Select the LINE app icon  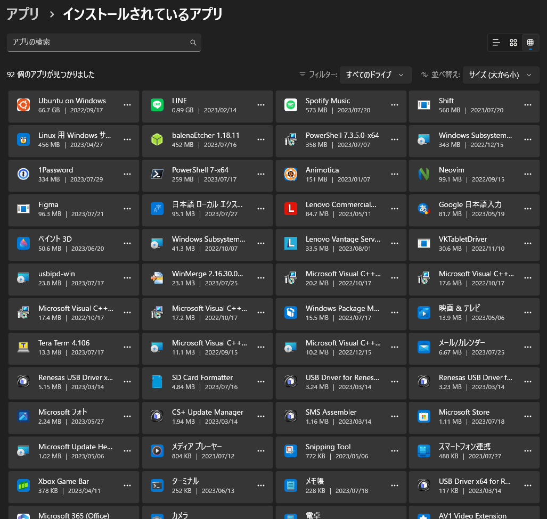point(157,105)
